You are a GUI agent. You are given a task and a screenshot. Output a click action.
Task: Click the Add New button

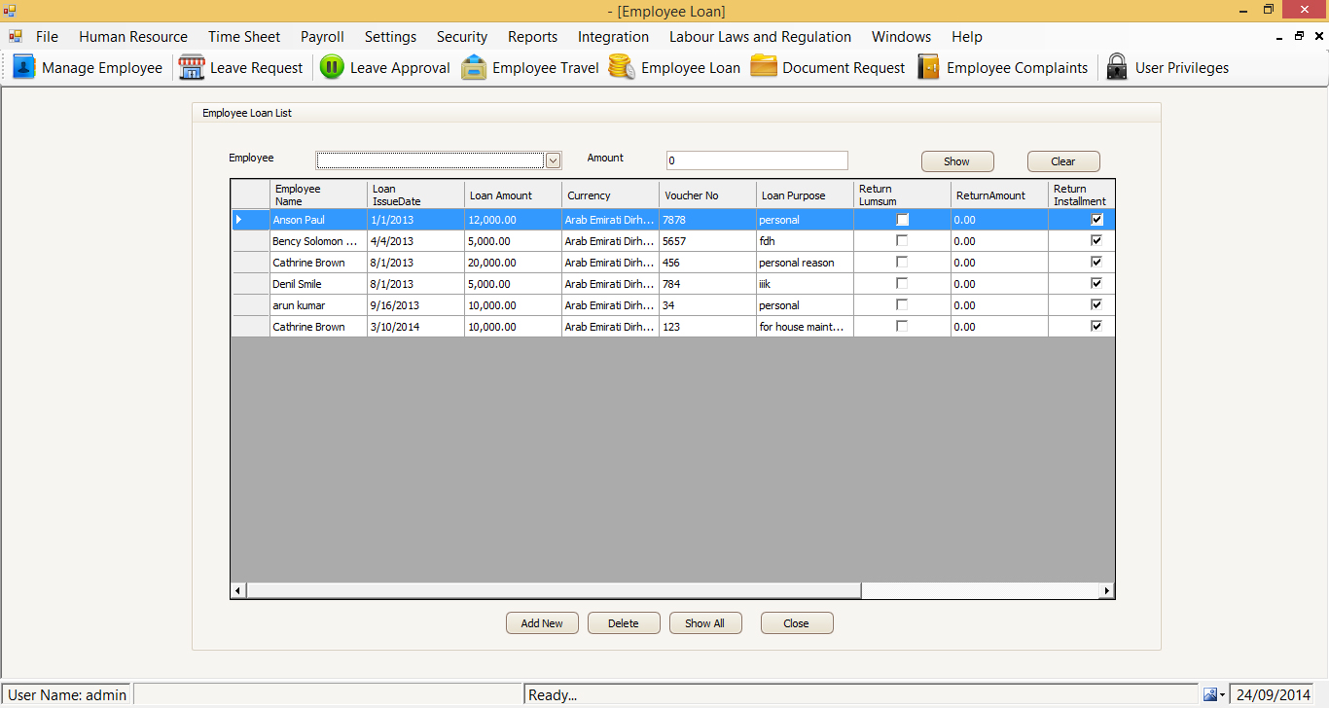(542, 623)
